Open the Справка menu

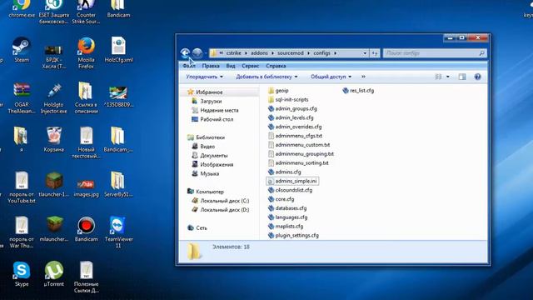pyautogui.click(x=276, y=66)
